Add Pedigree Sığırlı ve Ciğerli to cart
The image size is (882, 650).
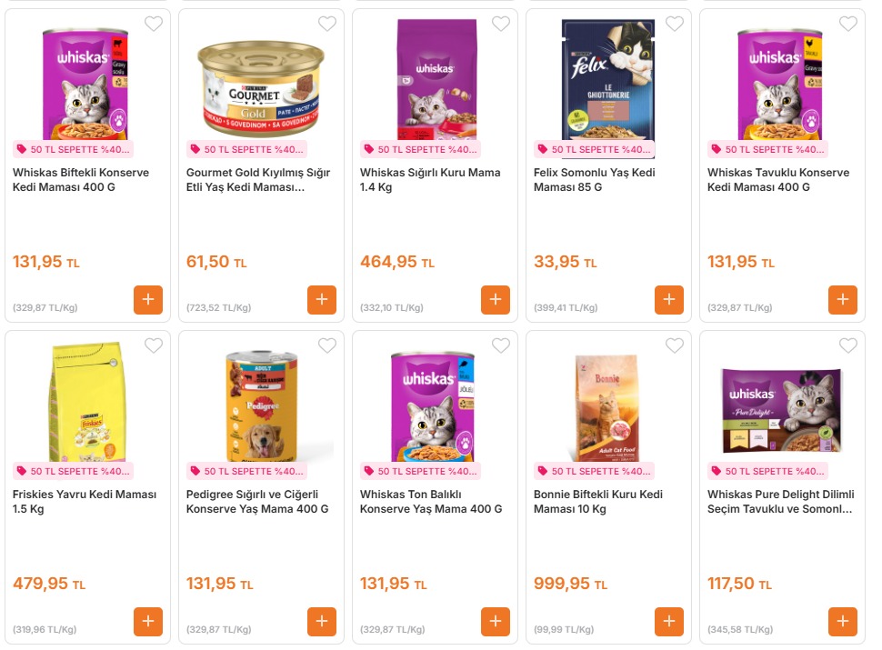click(x=322, y=622)
